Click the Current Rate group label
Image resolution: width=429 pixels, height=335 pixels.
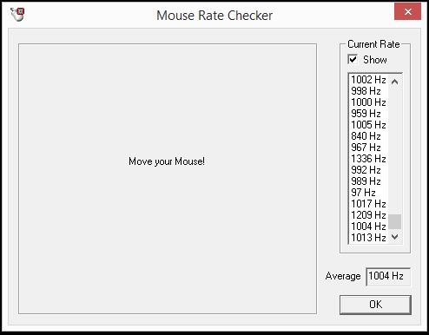(x=373, y=44)
